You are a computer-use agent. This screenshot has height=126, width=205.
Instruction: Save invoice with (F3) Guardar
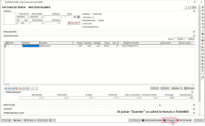169,120
